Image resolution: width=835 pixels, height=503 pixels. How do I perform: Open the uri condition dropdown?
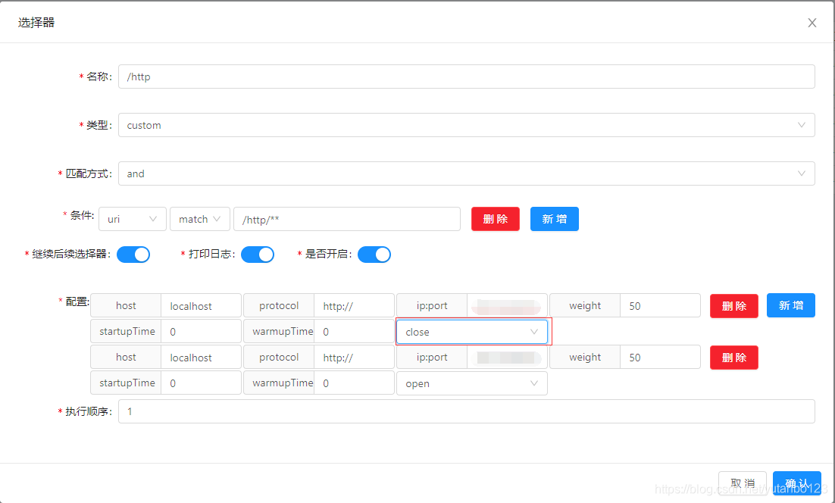133,219
